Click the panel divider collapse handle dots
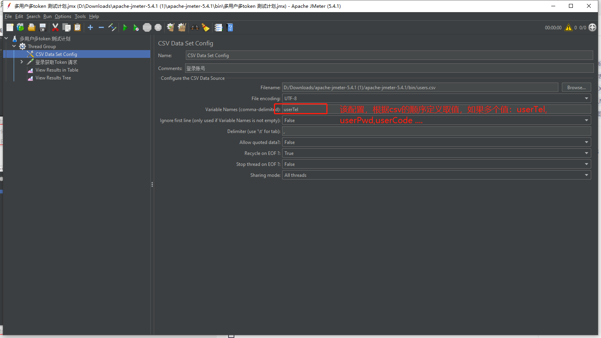This screenshot has width=601, height=338. point(152,184)
